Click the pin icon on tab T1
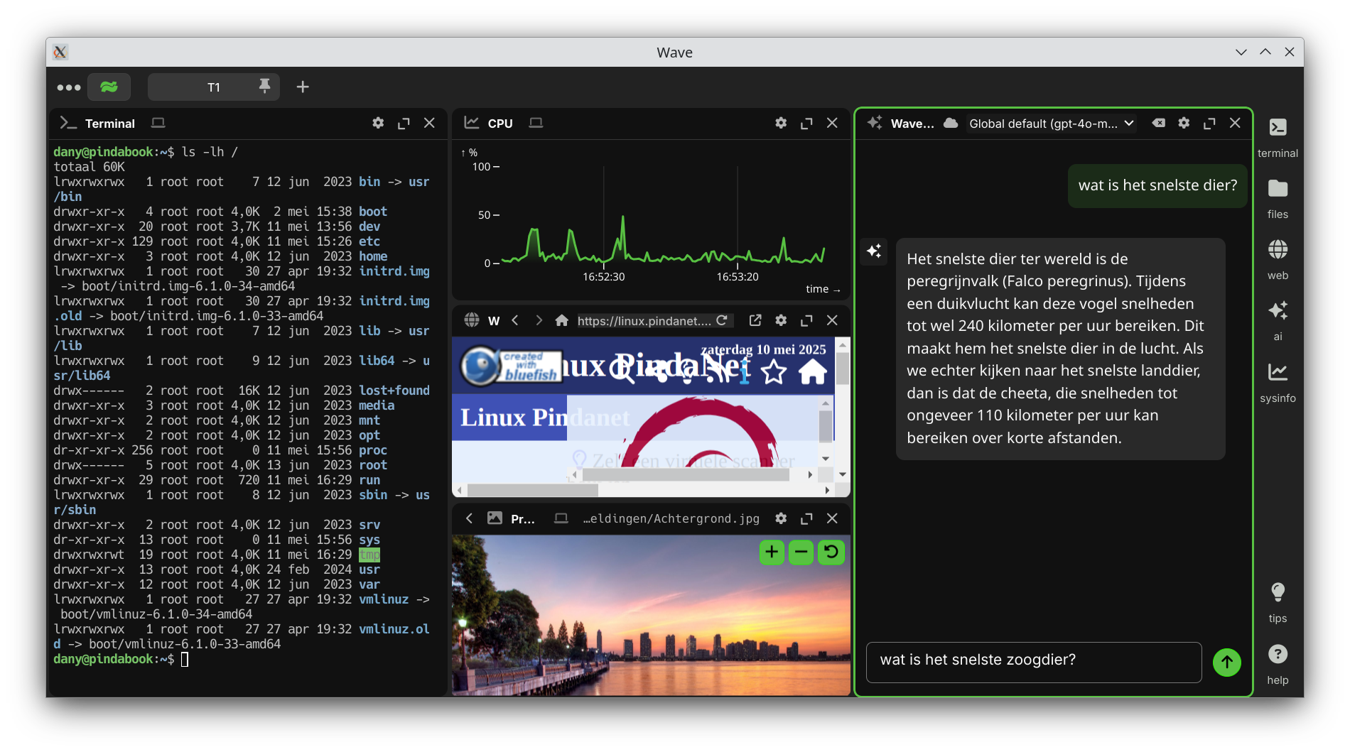1350x752 pixels. point(264,87)
